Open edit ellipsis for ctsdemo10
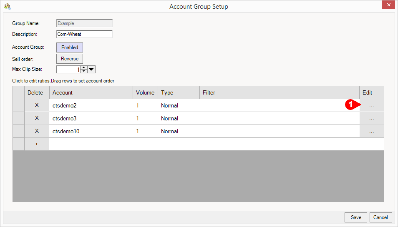 pos(371,132)
